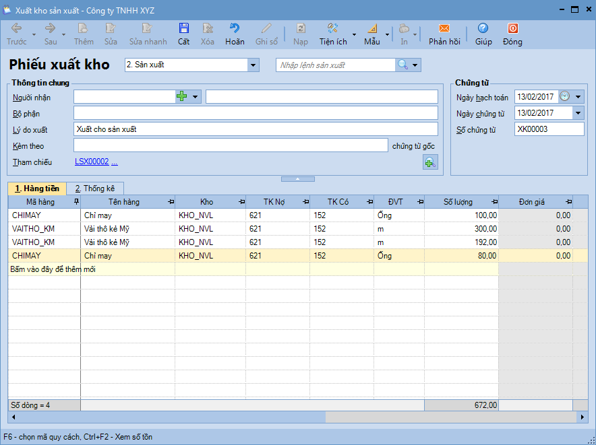This screenshot has height=445, width=596.
Task: Click add reference icon beside Tham chiếu
Action: pos(429,162)
